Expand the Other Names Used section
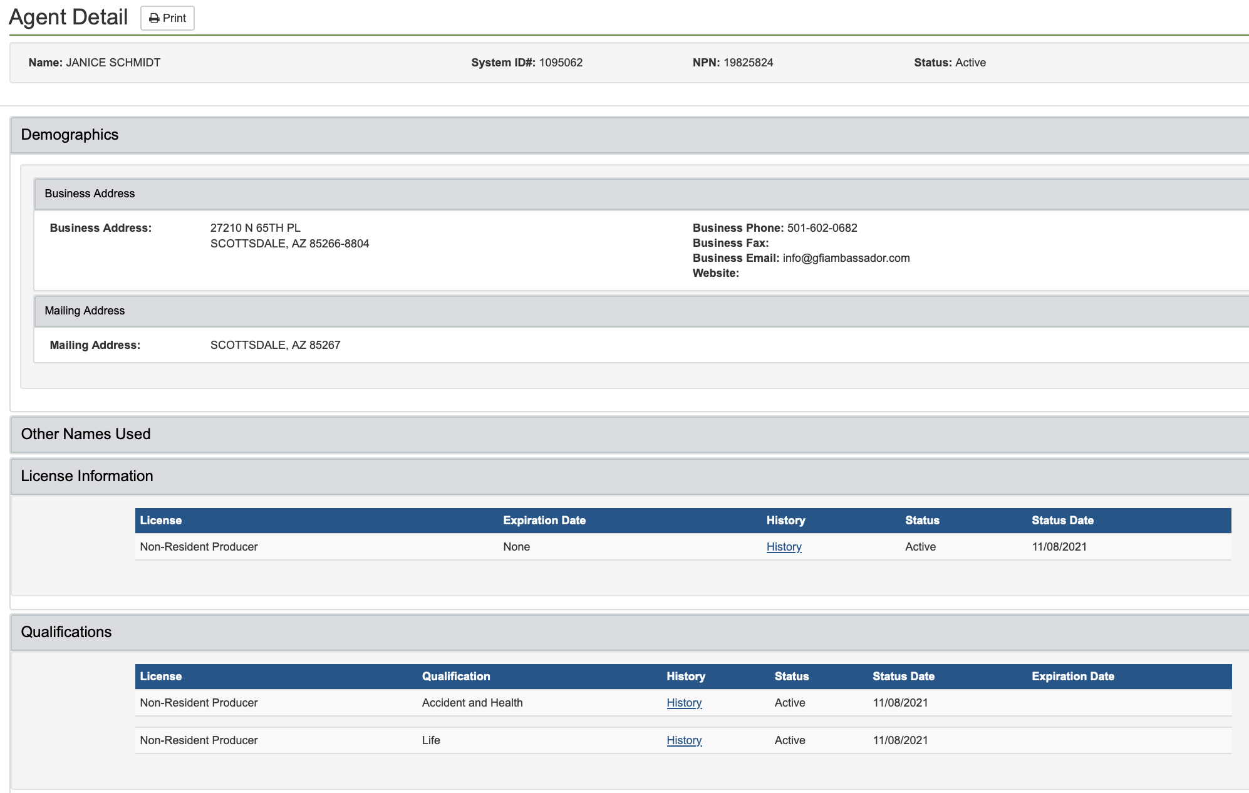1249x793 pixels. coord(86,434)
